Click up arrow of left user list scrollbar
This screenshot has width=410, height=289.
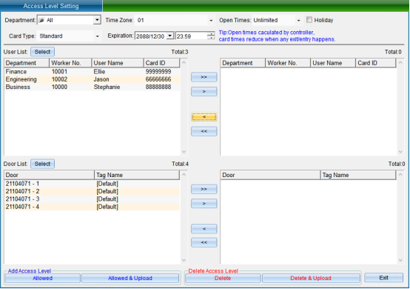184,62
